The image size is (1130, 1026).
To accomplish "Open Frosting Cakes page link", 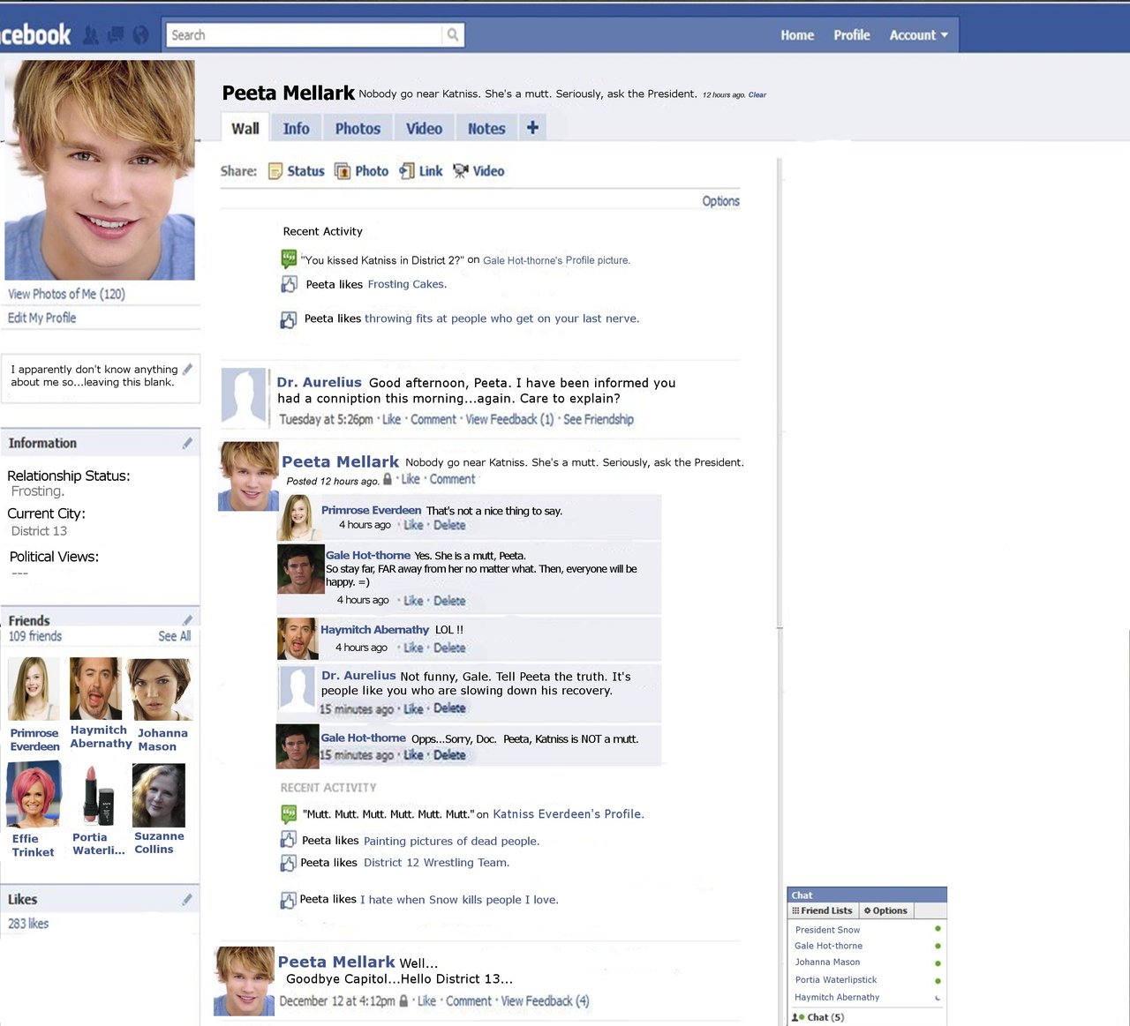I will [407, 284].
